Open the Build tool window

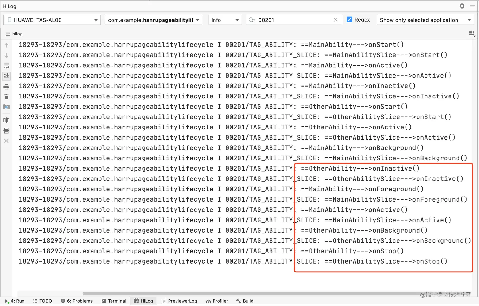[x=245, y=301]
